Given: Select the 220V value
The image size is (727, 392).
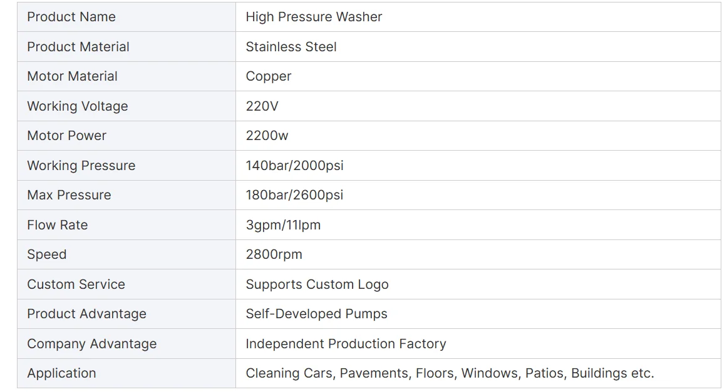Looking at the screenshot, I should point(262,106).
